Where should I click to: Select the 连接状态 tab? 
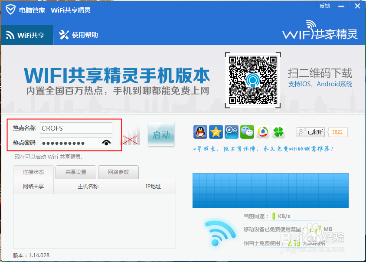click(x=33, y=172)
